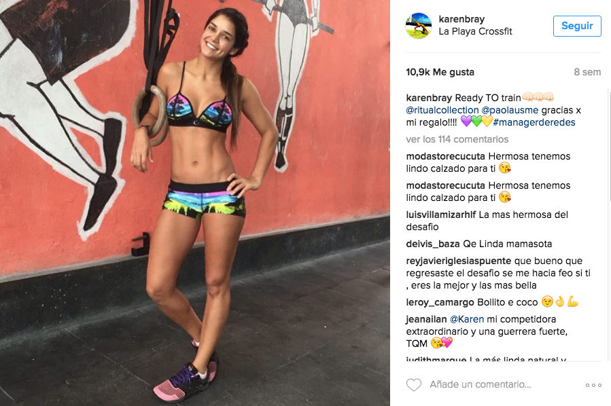The image size is (611, 406).
Task: Open the @ritualcollection mention
Action: [442, 110]
